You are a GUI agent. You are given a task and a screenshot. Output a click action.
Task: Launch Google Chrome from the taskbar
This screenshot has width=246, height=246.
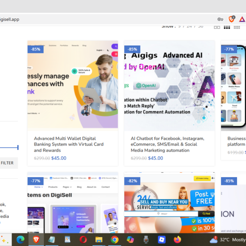[x=115, y=240]
